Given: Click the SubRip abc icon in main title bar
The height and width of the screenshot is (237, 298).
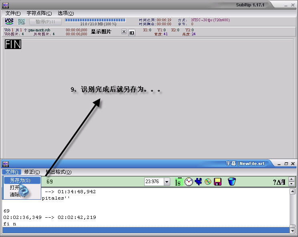Looking at the screenshot, I should coord(6,5).
